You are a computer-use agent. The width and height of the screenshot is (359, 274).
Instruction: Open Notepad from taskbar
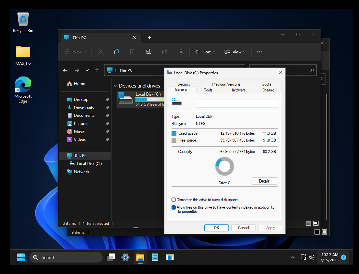coord(155,257)
